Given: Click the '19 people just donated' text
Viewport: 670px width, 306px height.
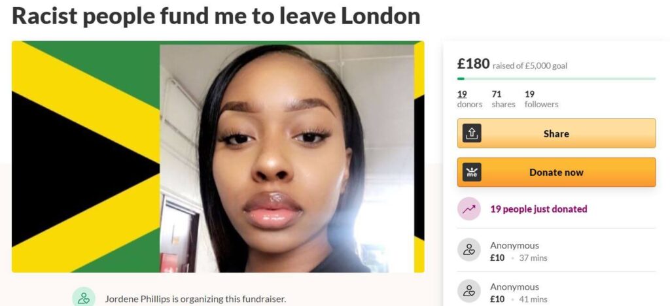Looking at the screenshot, I should tap(538, 209).
